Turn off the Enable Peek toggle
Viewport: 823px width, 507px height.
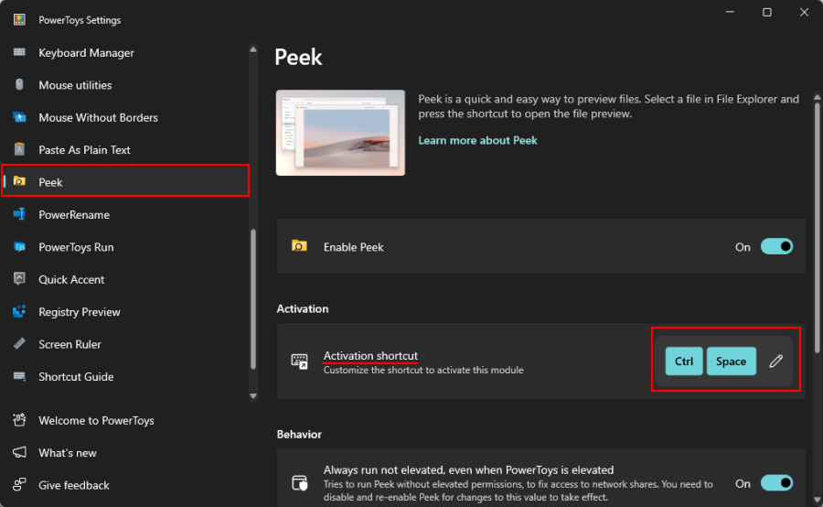776,246
